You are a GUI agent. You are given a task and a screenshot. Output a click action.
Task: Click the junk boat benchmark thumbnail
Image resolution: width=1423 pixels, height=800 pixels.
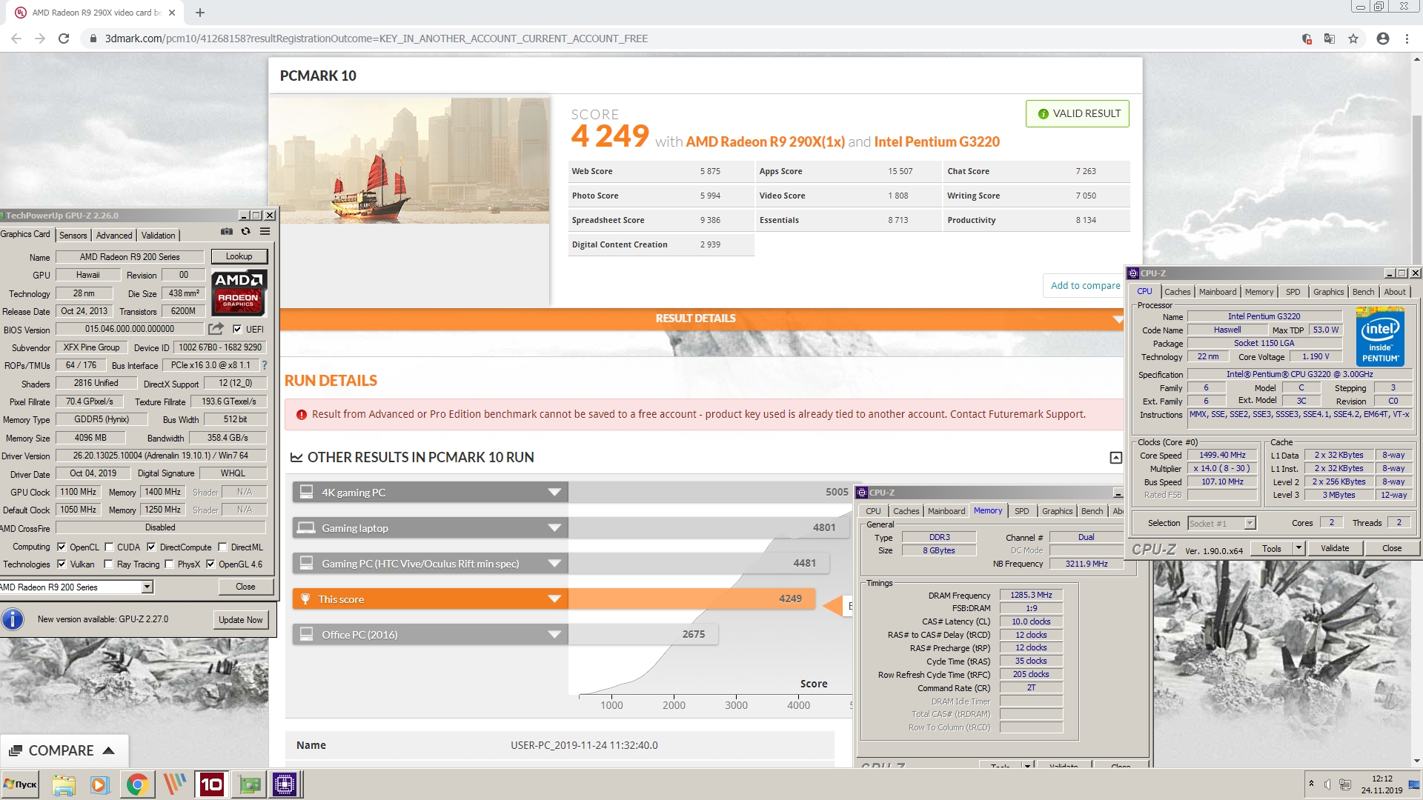coord(409,161)
